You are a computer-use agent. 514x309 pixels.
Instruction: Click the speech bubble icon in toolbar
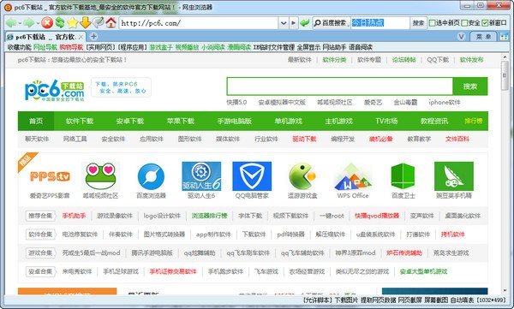point(98,22)
